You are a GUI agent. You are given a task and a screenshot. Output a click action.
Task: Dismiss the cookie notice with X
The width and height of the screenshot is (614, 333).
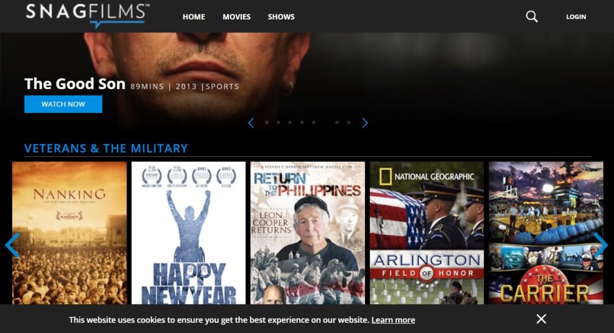click(x=541, y=319)
